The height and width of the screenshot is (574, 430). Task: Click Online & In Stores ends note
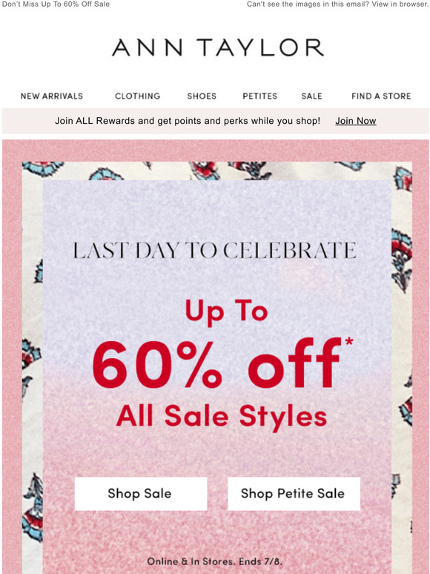215,561
